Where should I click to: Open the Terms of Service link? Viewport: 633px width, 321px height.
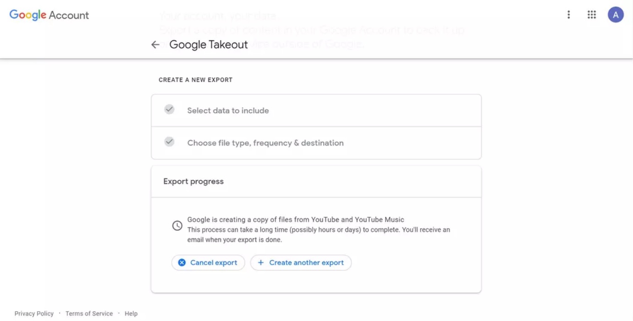pos(89,314)
